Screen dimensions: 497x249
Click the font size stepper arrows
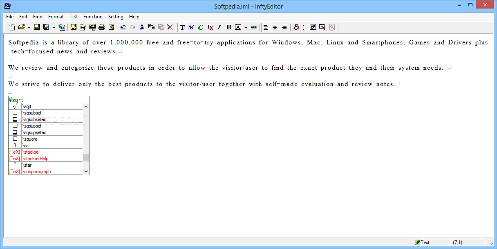303,27
